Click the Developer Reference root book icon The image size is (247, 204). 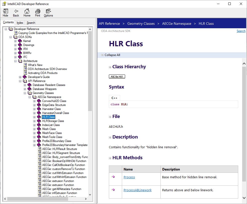(11, 29)
